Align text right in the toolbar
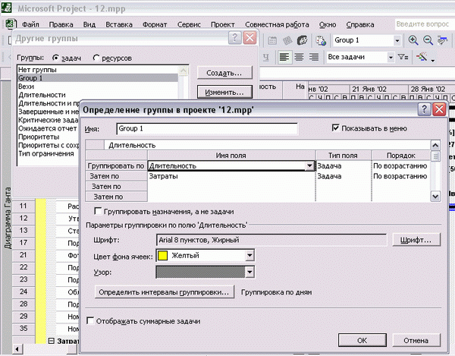455x356 pixels. click(x=314, y=57)
